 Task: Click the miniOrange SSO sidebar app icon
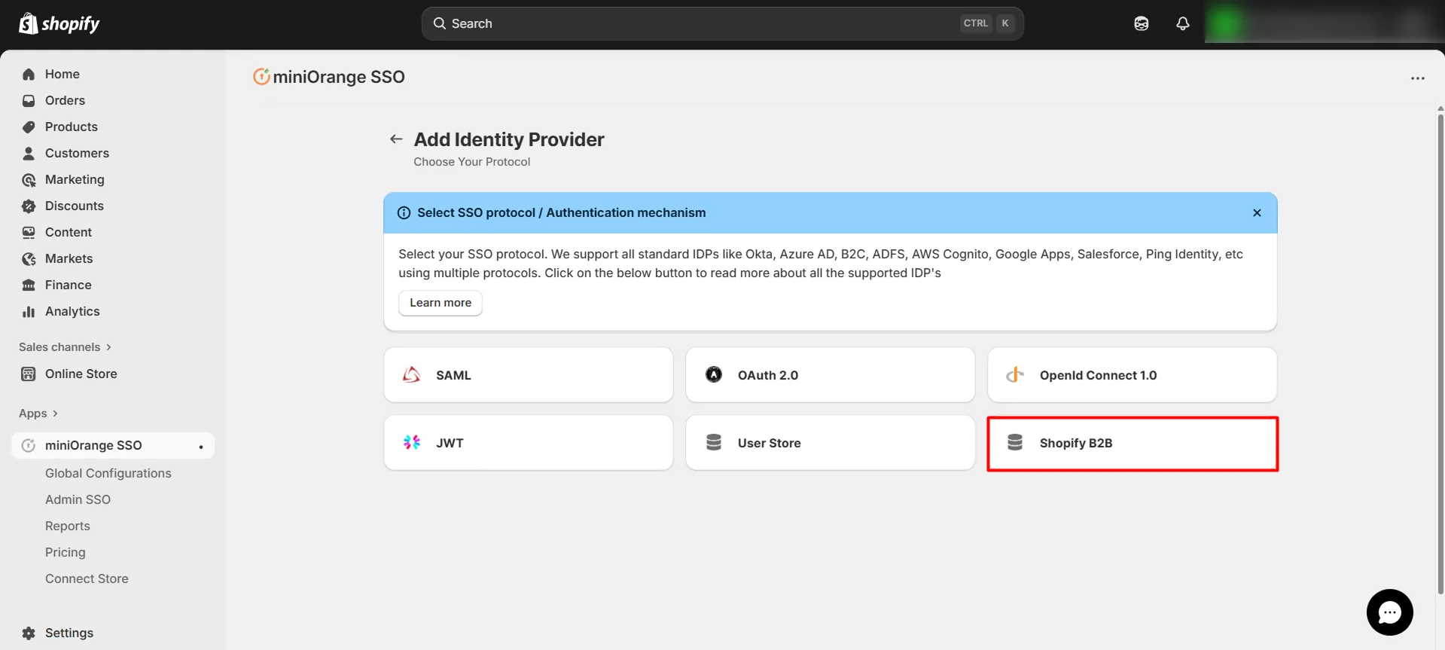click(x=29, y=445)
